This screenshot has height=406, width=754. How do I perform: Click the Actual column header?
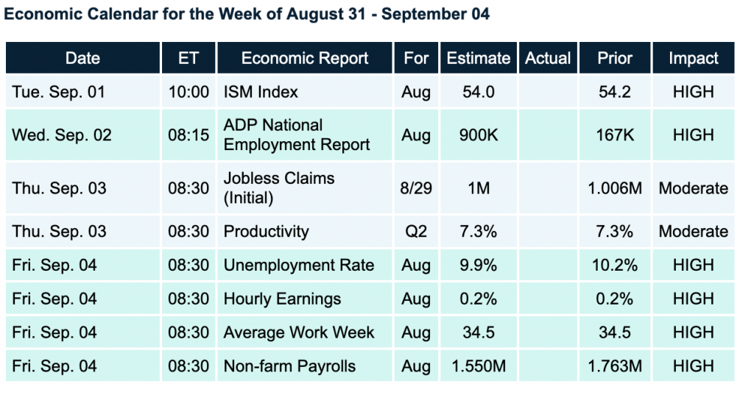(x=548, y=58)
